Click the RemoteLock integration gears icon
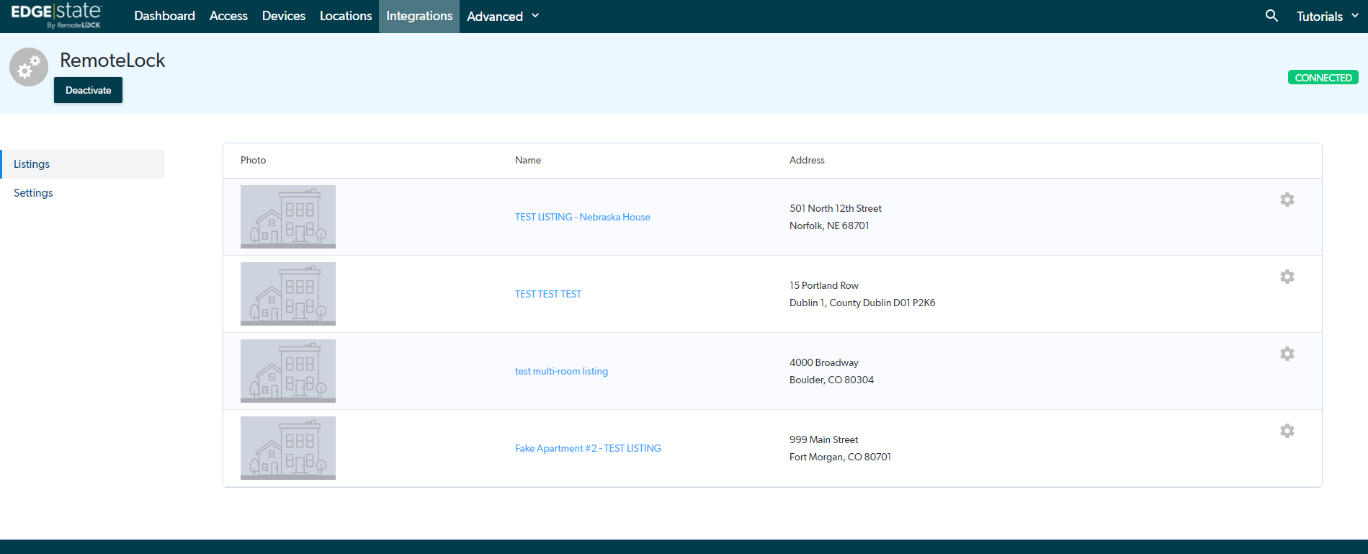This screenshot has width=1368, height=554. 29,67
